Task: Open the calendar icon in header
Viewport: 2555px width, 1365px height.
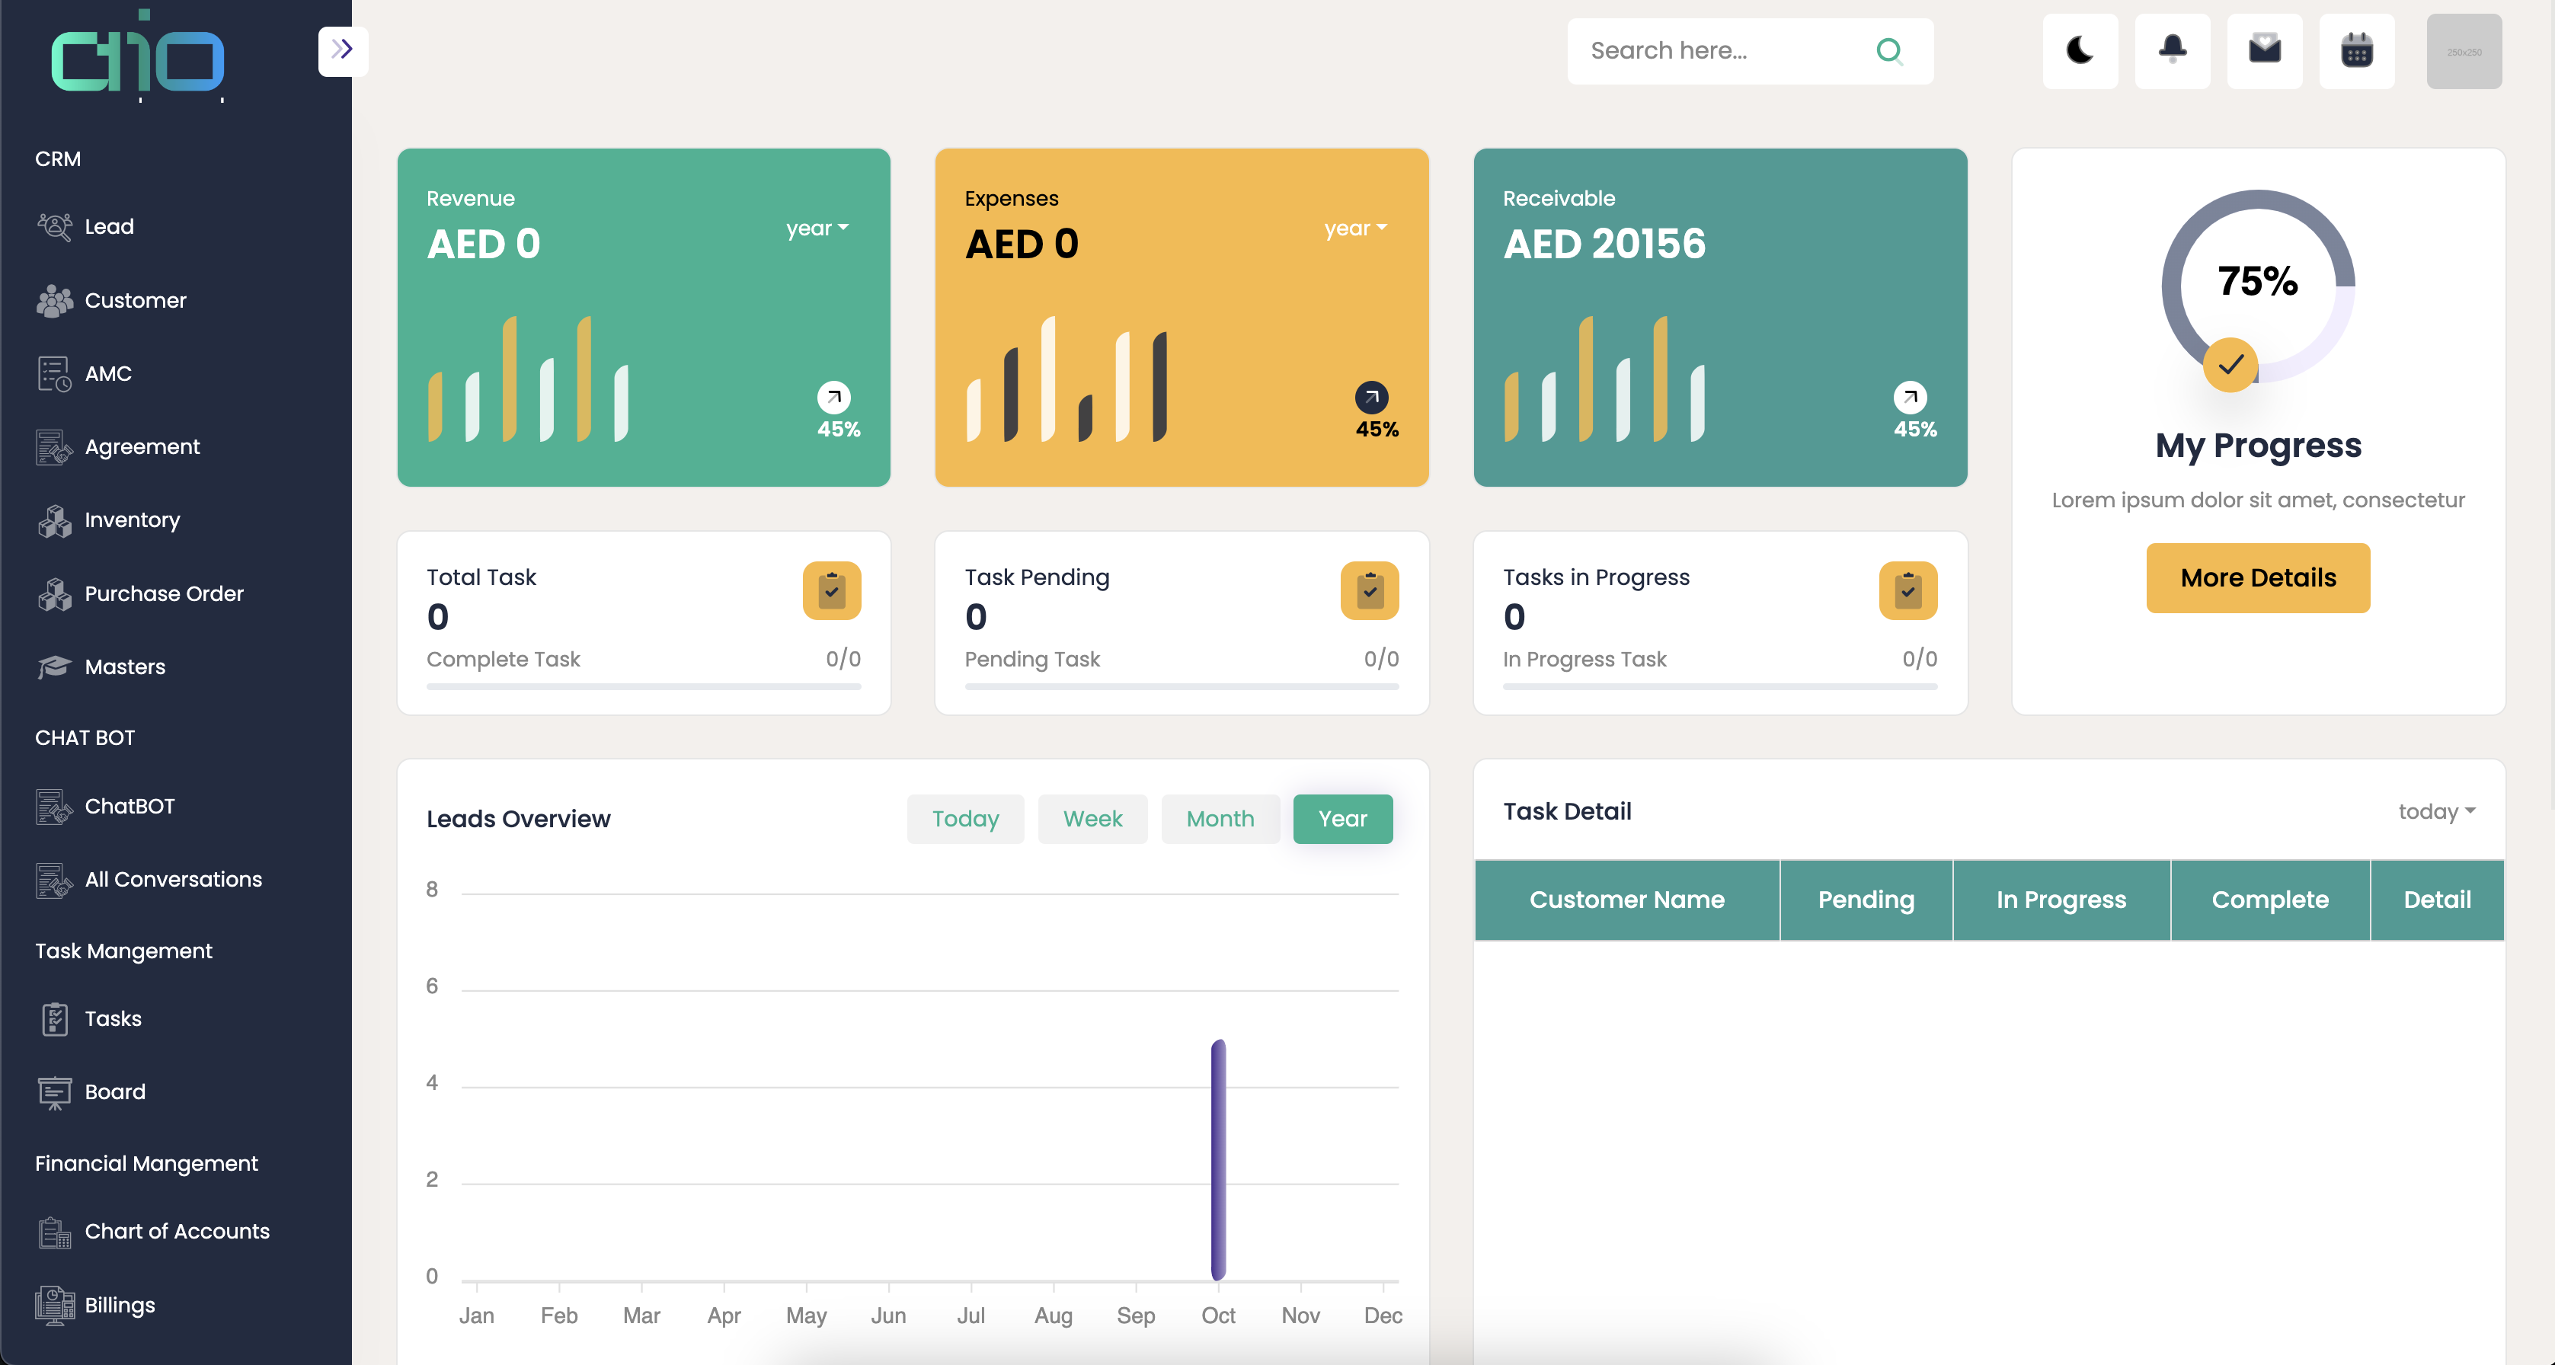Action: coord(2357,50)
